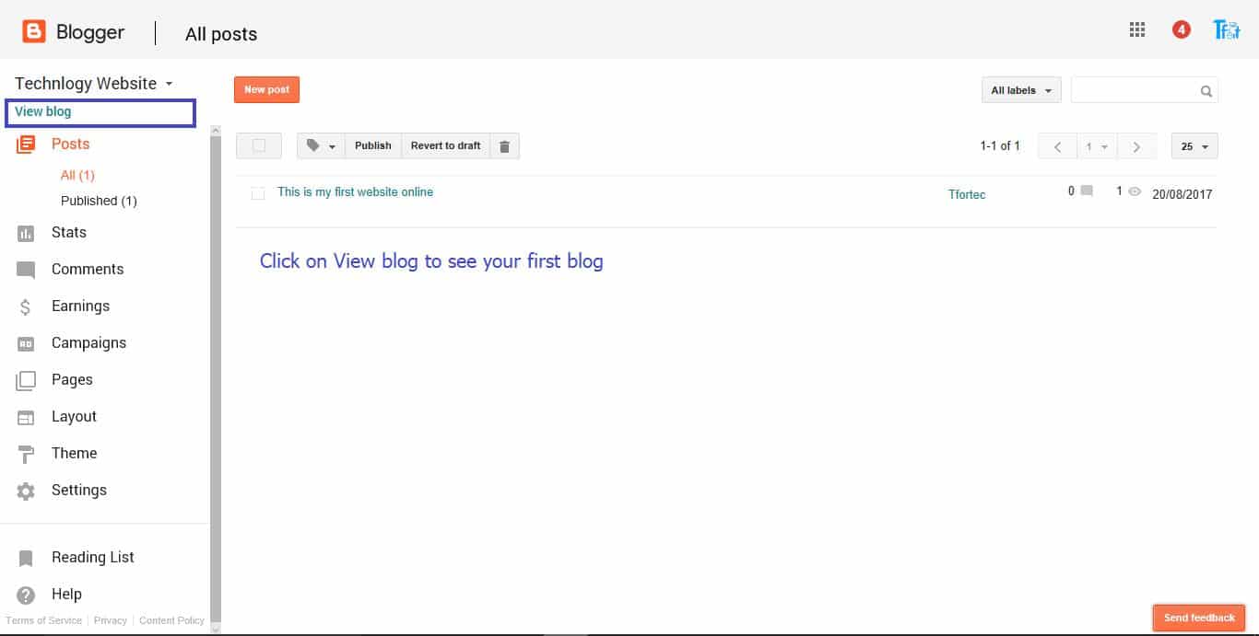Click the search magnifier icon
Viewport: 1259px width, 636px height.
(x=1206, y=91)
